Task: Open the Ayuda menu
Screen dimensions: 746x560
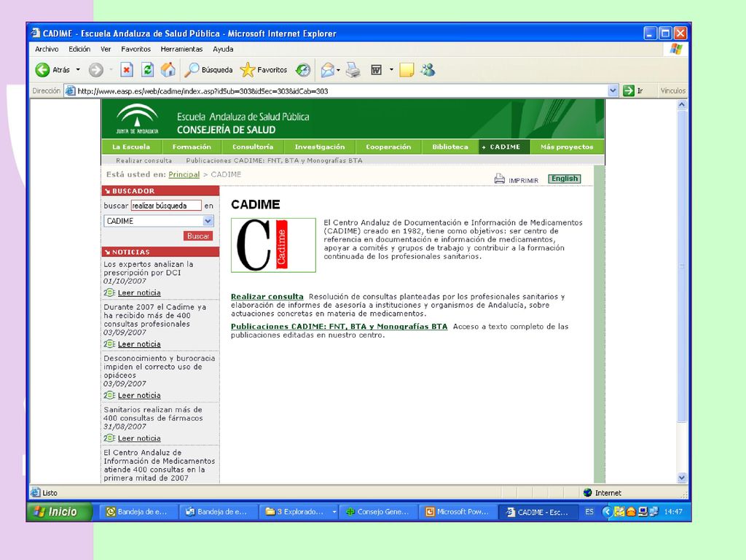Action: tap(223, 49)
